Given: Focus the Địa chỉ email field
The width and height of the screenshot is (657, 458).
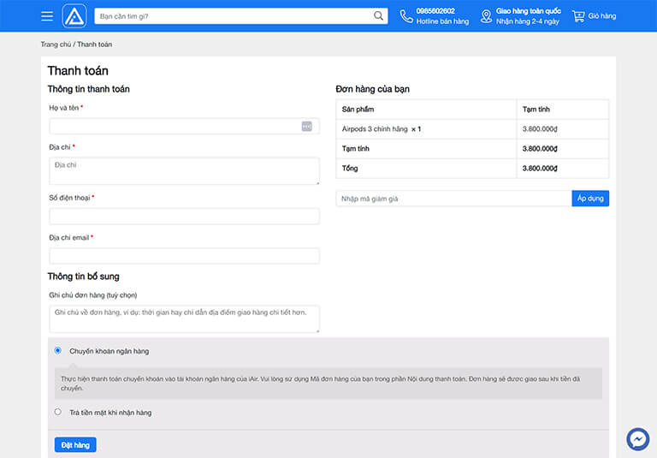Looking at the screenshot, I should coord(185,256).
